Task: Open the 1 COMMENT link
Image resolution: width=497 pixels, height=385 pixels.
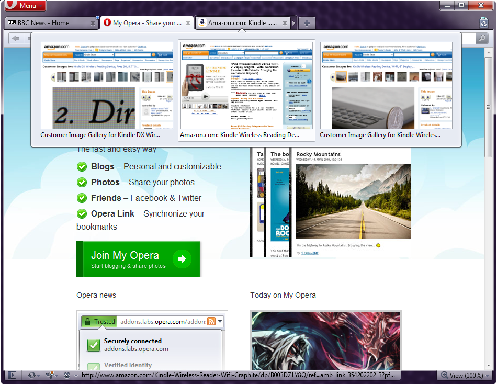Action: (x=309, y=253)
